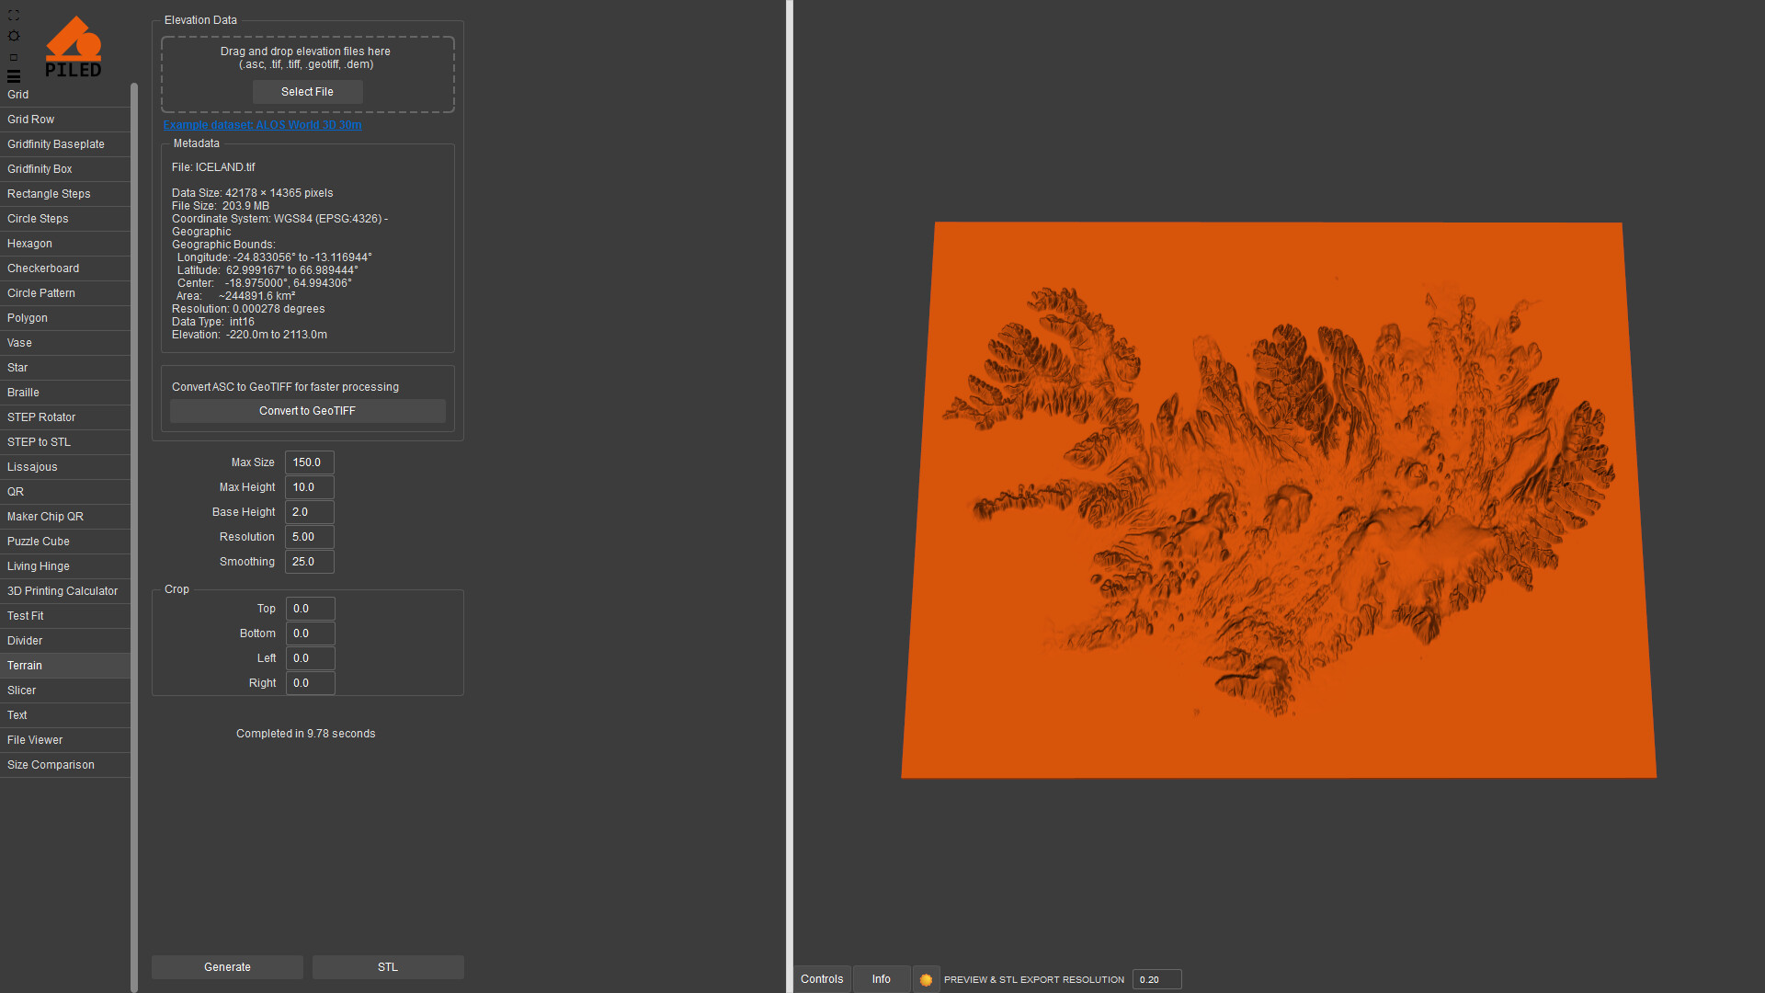The image size is (1765, 993).
Task: Click the Select File button
Action: (307, 92)
